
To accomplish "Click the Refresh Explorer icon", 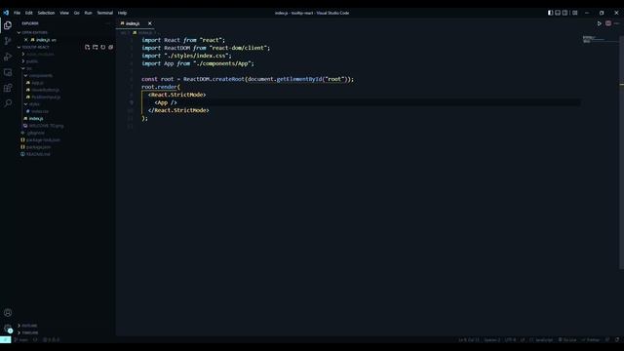I will 103,47.
